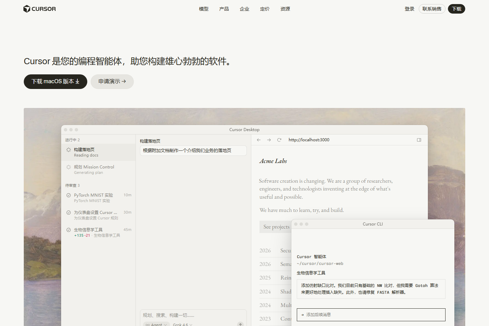Click the 登录 link
Image resolution: width=489 pixels, height=326 pixels.
pos(410,9)
